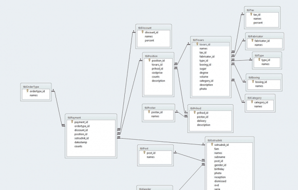Click the primary key icon next to tovars_id
Viewport: 298px width, 190px height.
pos(197,44)
